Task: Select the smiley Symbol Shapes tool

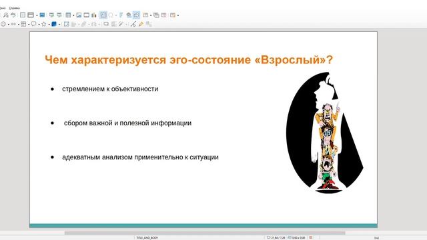Action: tap(3, 24)
